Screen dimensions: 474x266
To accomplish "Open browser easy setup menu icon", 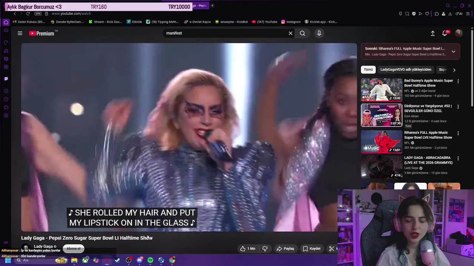I will tap(468, 14).
